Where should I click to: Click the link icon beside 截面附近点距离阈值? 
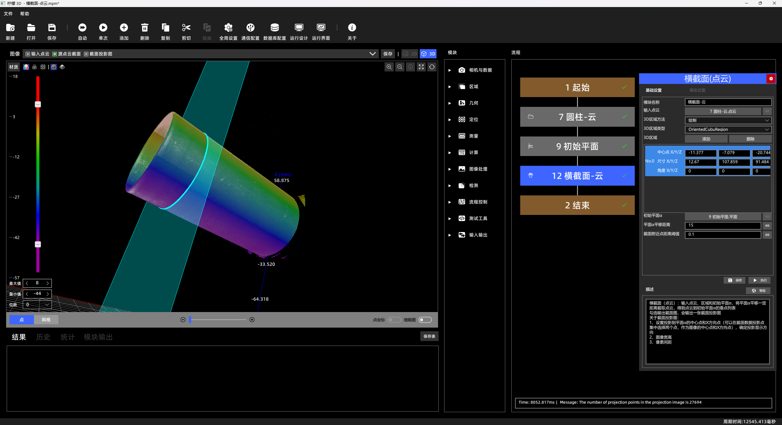767,234
